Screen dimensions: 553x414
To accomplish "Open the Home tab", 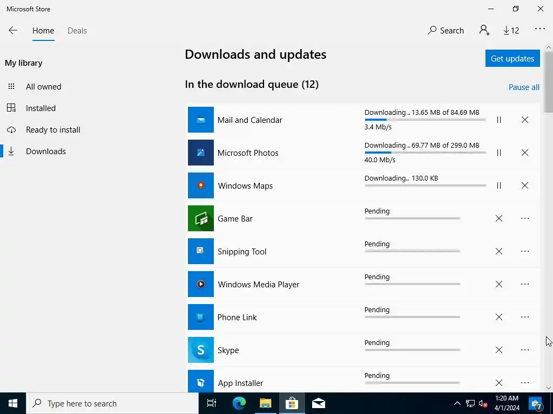I will [x=43, y=31].
